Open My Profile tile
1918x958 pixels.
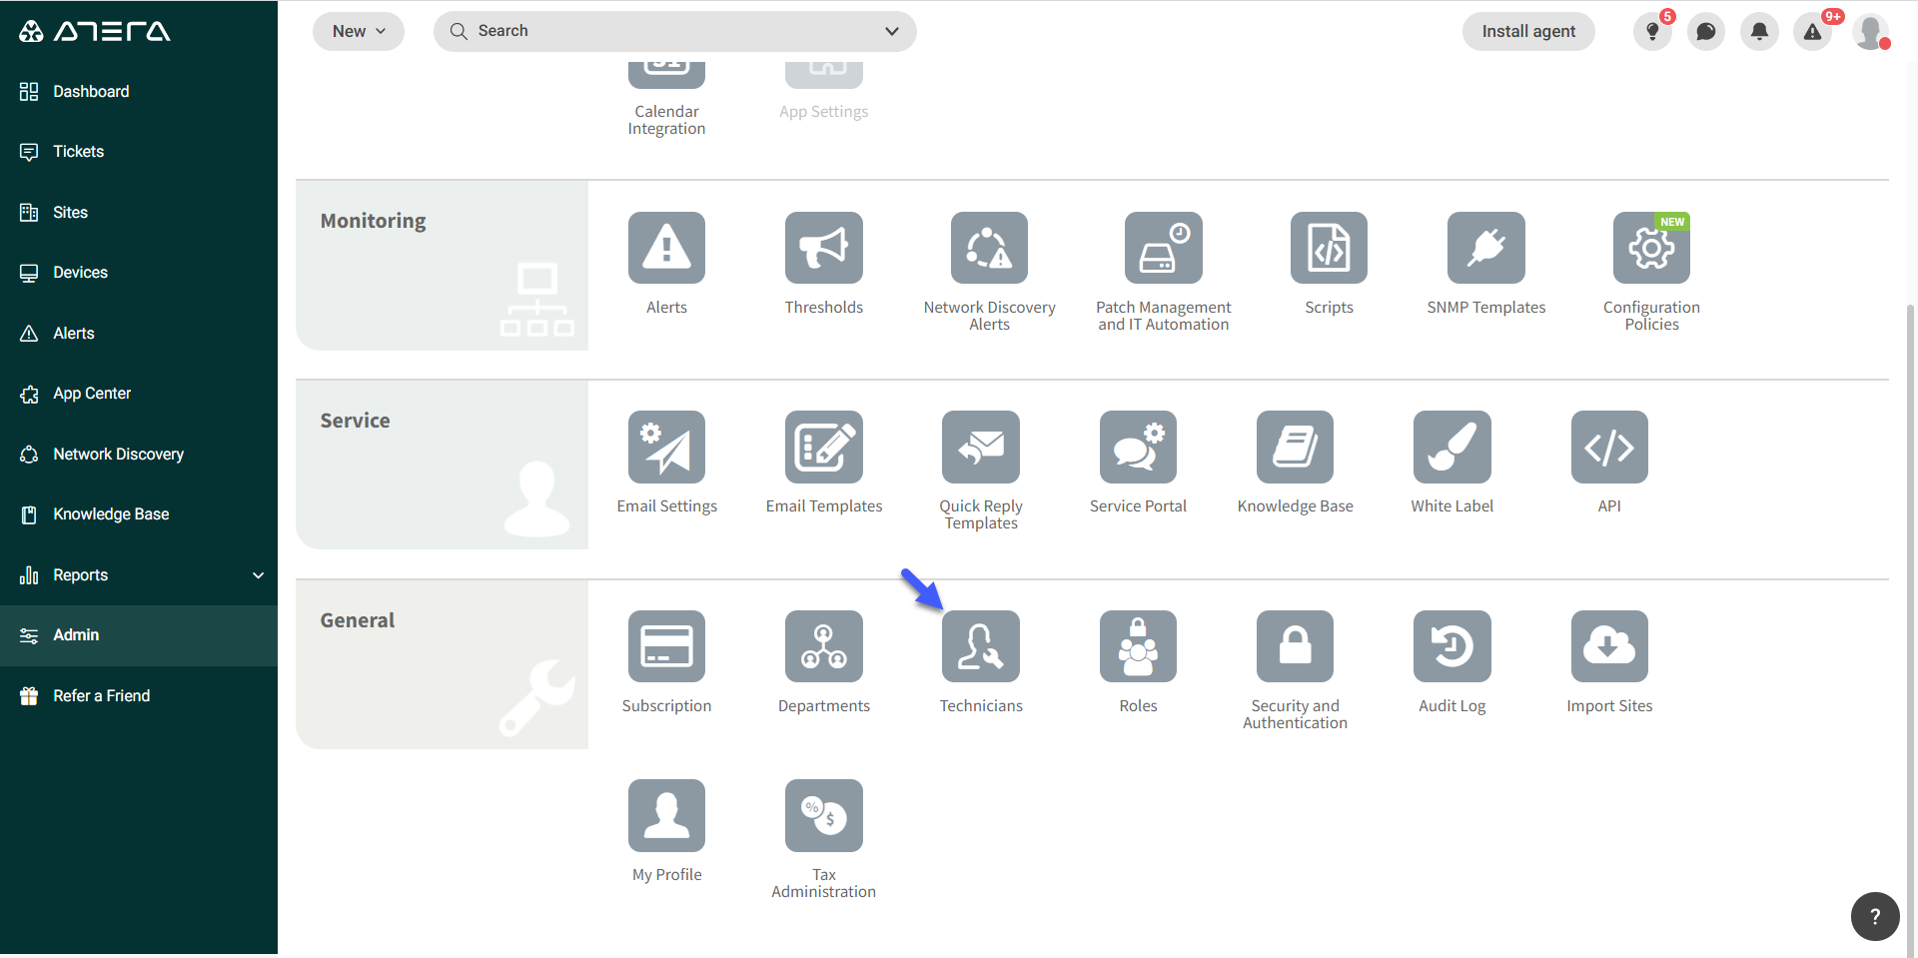666,815
